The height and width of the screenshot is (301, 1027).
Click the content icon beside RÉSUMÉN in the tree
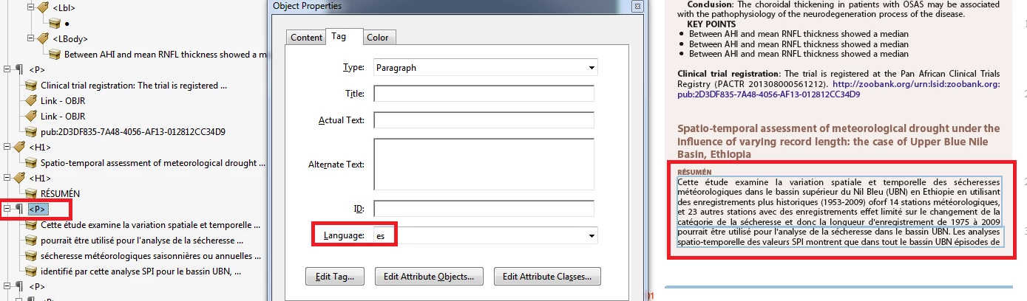pos(30,194)
